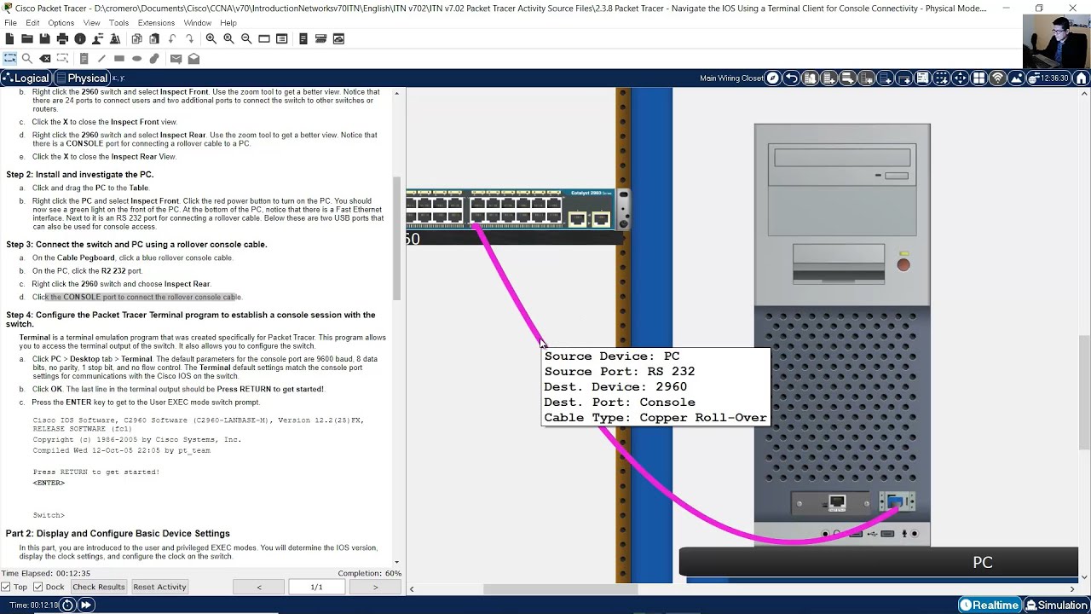1091x614 pixels.
Task: Go back a level in the physical view
Action: tap(791, 78)
